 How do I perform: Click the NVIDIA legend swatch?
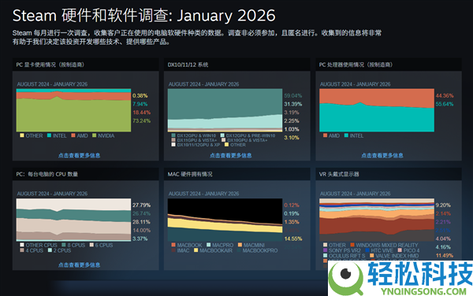pyautogui.click(x=94, y=135)
